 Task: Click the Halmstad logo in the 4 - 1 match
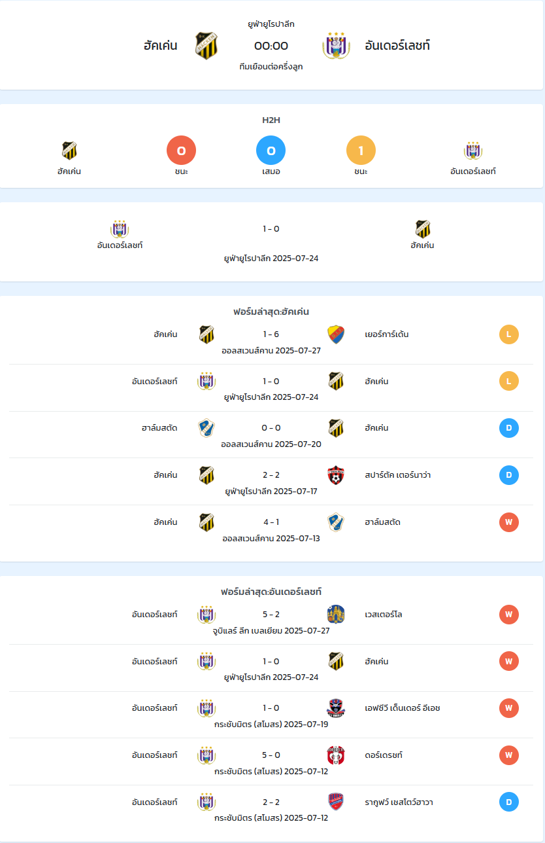(x=336, y=522)
